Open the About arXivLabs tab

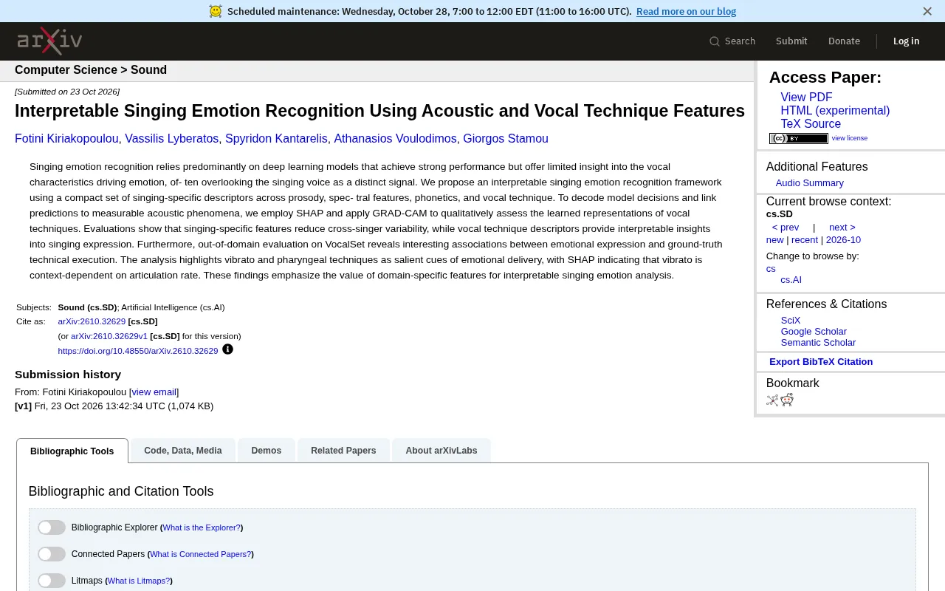441,451
